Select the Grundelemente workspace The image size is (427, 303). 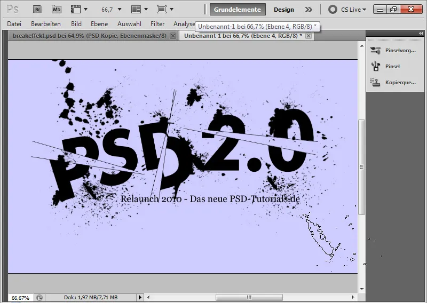pos(238,10)
